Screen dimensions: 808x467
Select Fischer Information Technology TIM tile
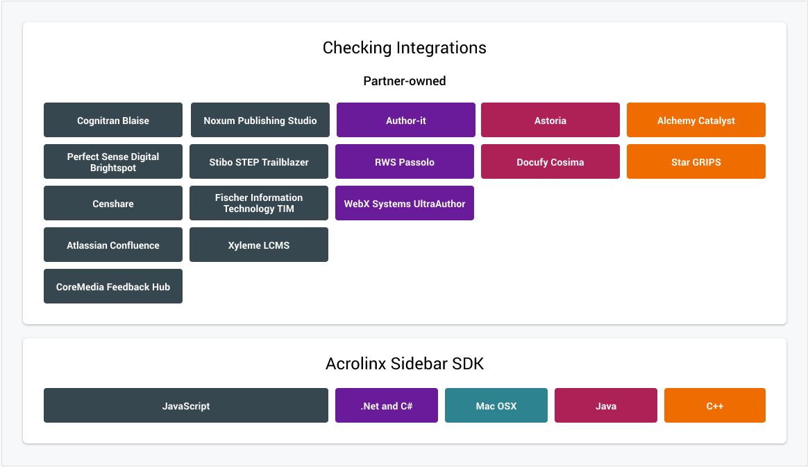tap(259, 203)
